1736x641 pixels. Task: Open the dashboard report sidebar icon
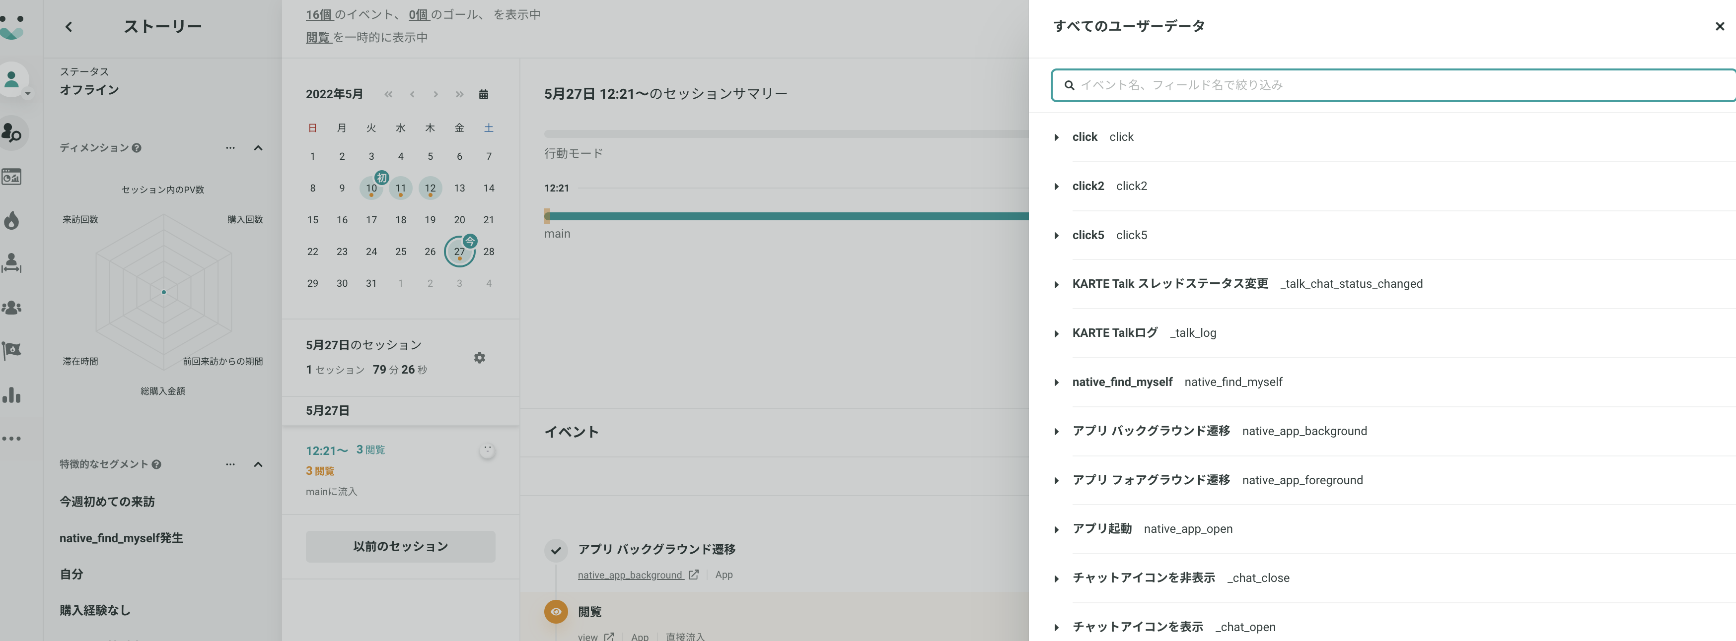(x=11, y=177)
